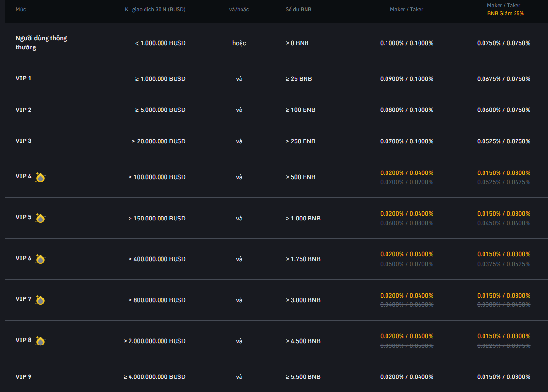The height and width of the screenshot is (392, 548).
Task: Open the "BNB Giảm 25%" link
Action: 505,14
